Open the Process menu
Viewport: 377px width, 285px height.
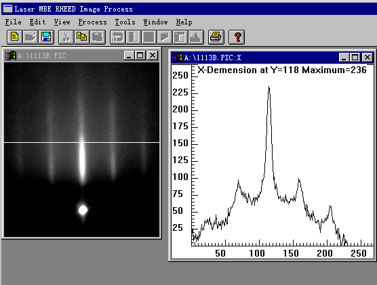pos(93,22)
